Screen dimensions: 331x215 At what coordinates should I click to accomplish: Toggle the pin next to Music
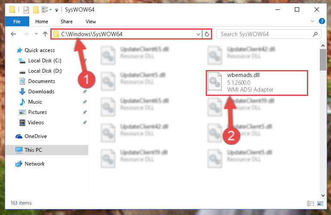click(x=85, y=102)
